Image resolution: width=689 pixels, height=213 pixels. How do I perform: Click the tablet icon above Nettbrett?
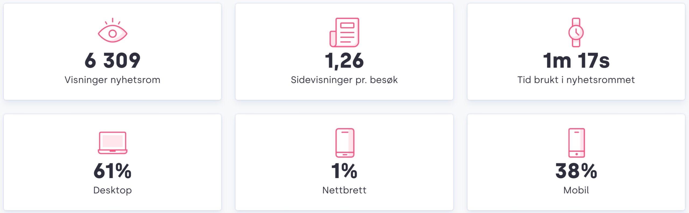pyautogui.click(x=345, y=143)
